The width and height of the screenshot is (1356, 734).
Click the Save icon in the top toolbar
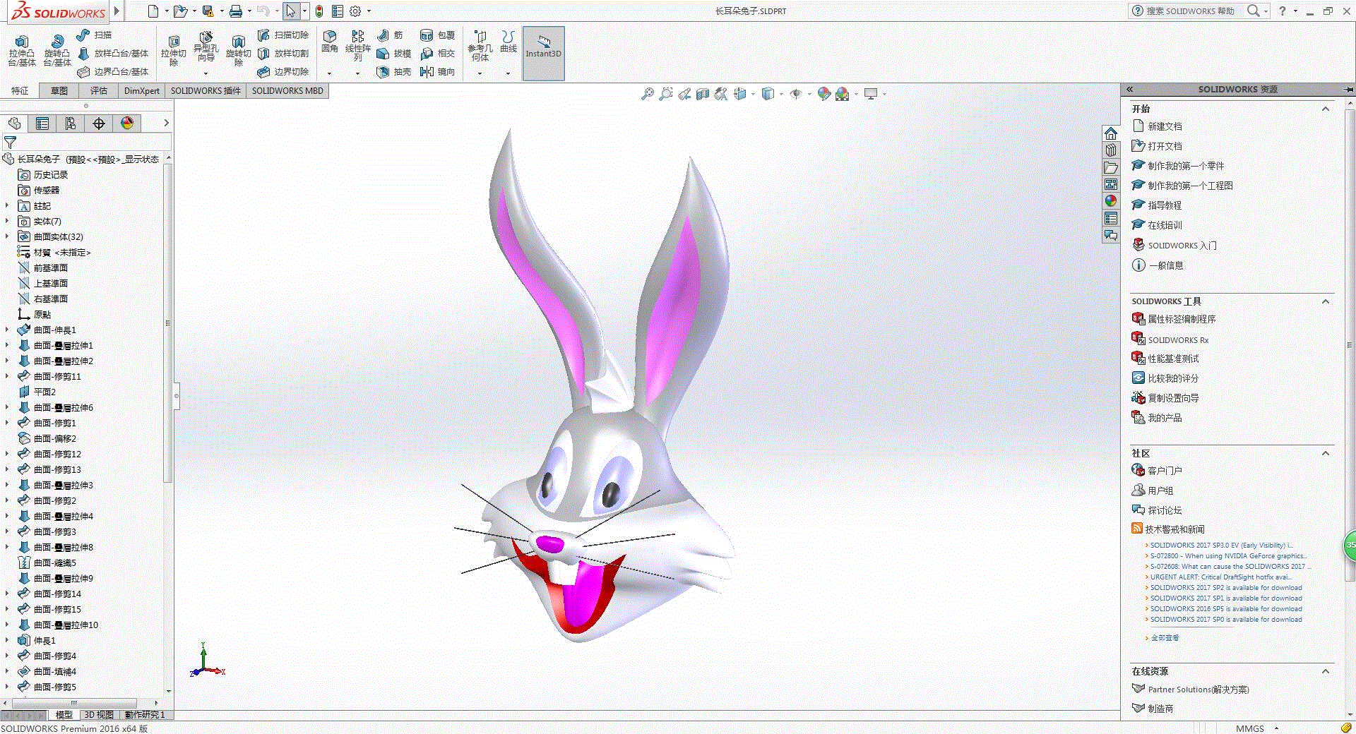208,11
